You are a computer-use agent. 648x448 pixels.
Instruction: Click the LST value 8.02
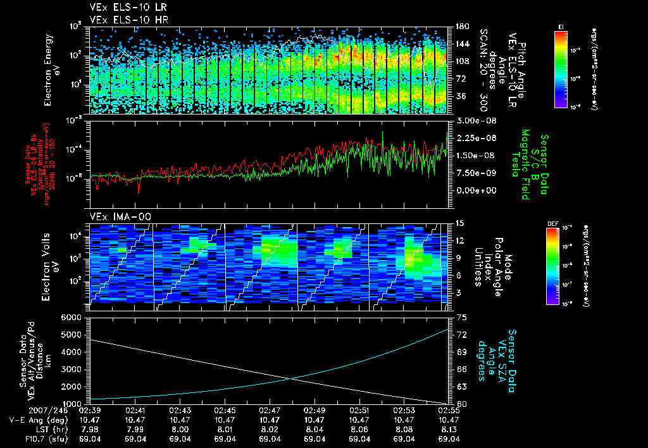(270, 430)
